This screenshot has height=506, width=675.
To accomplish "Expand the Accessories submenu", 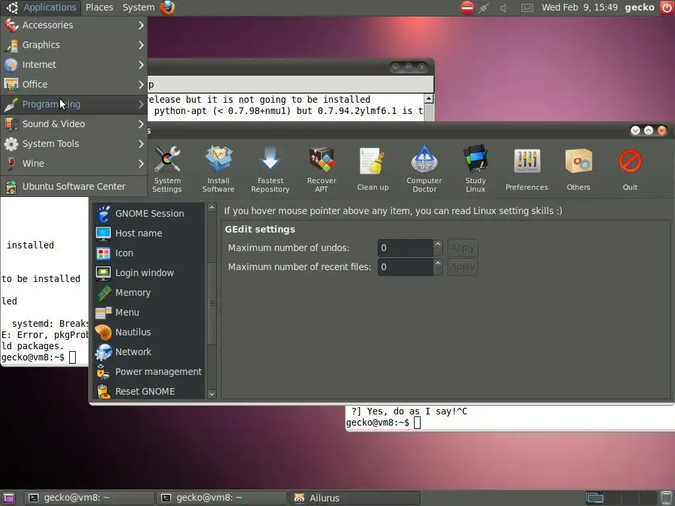I will pos(74,25).
